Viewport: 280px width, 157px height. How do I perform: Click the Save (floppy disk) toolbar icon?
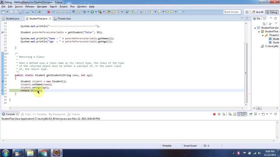pos(11,12)
